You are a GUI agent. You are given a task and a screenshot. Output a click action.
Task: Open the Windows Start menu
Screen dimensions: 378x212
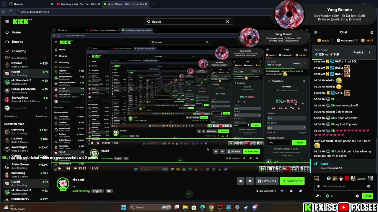tap(124, 207)
